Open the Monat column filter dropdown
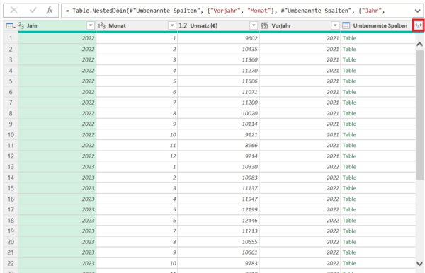Screen dimensions: 425x273 [172, 25]
